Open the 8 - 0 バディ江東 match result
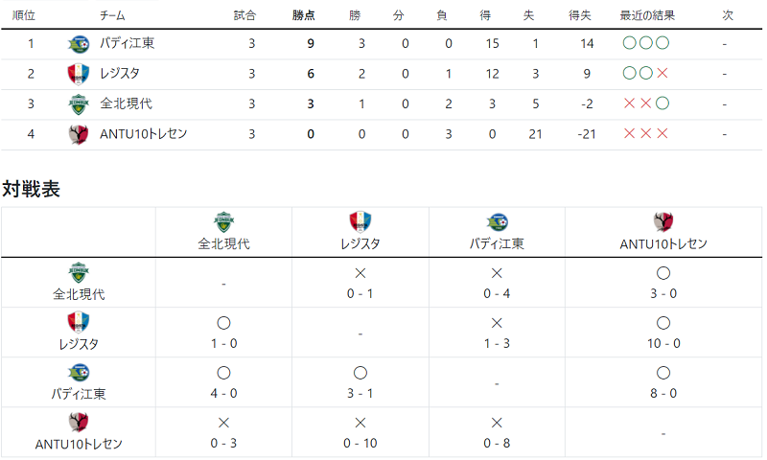The height and width of the screenshot is (460, 767). tap(663, 394)
